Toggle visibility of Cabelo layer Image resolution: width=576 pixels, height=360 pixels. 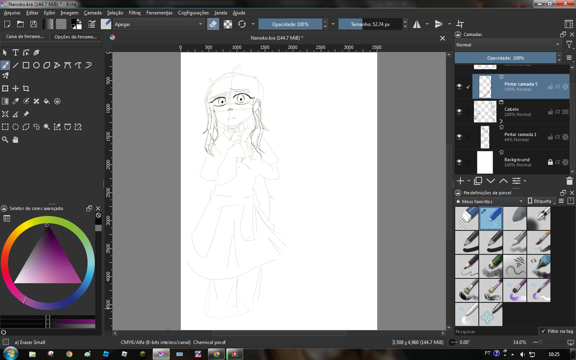click(x=459, y=112)
